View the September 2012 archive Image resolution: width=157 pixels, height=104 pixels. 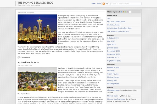pos(114,61)
